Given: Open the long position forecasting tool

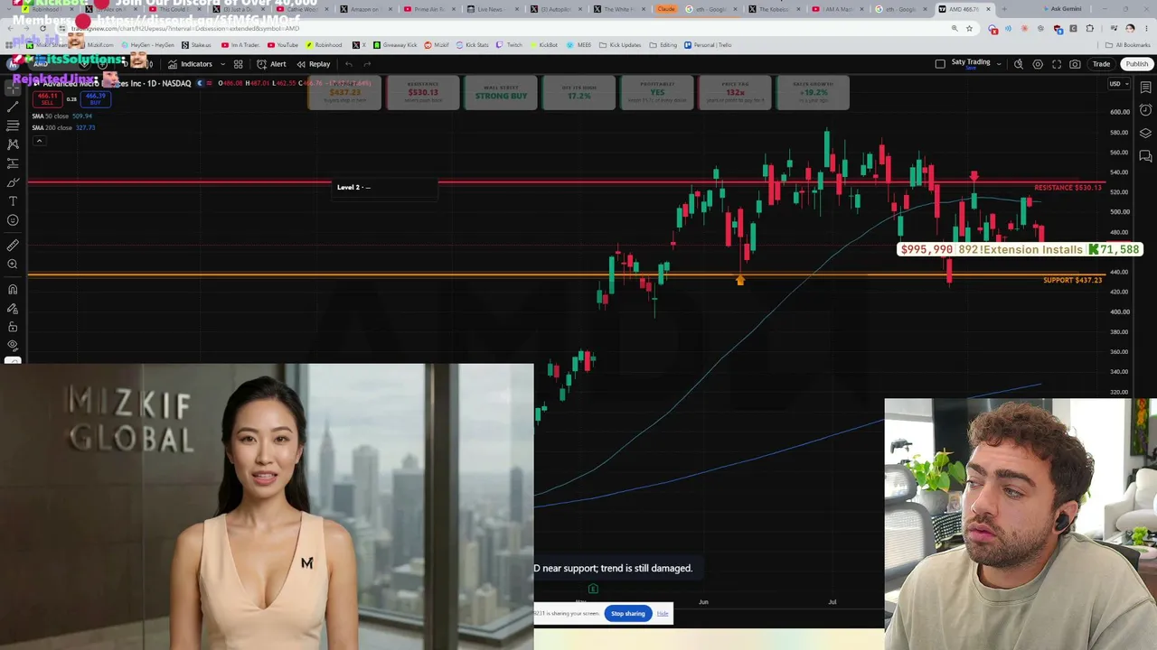Looking at the screenshot, I should click(13, 163).
